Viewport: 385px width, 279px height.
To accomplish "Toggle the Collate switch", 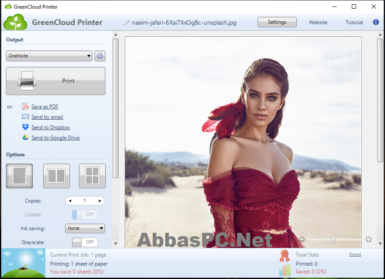I will point(85,214).
